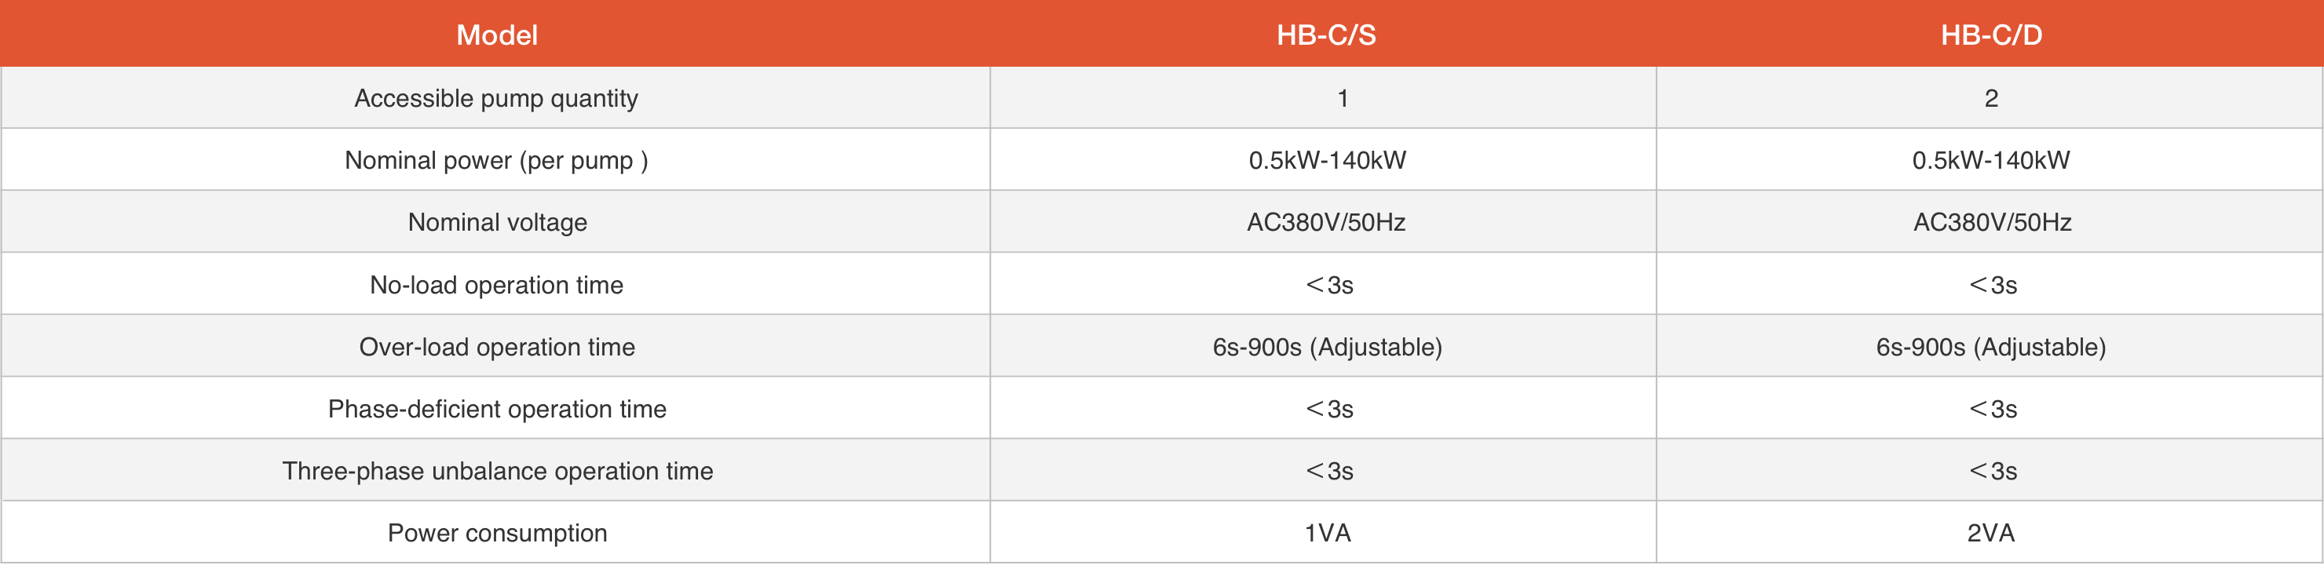The height and width of the screenshot is (565, 2324).
Task: Select the Over-load operation time label
Action: tap(497, 347)
